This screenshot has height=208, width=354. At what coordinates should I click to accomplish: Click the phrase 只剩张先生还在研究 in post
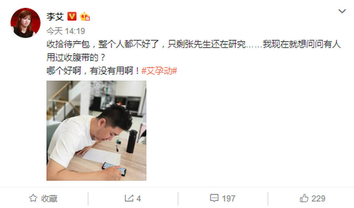pyautogui.click(x=207, y=44)
